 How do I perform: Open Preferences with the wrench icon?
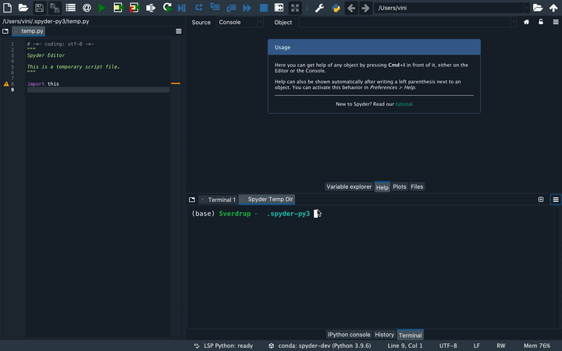[x=319, y=8]
